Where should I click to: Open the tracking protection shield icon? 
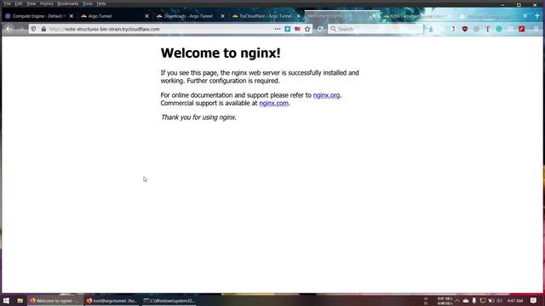[x=34, y=29]
